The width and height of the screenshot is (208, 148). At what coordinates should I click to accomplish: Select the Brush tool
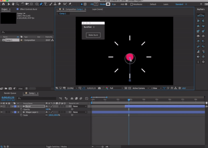pos(51,4)
